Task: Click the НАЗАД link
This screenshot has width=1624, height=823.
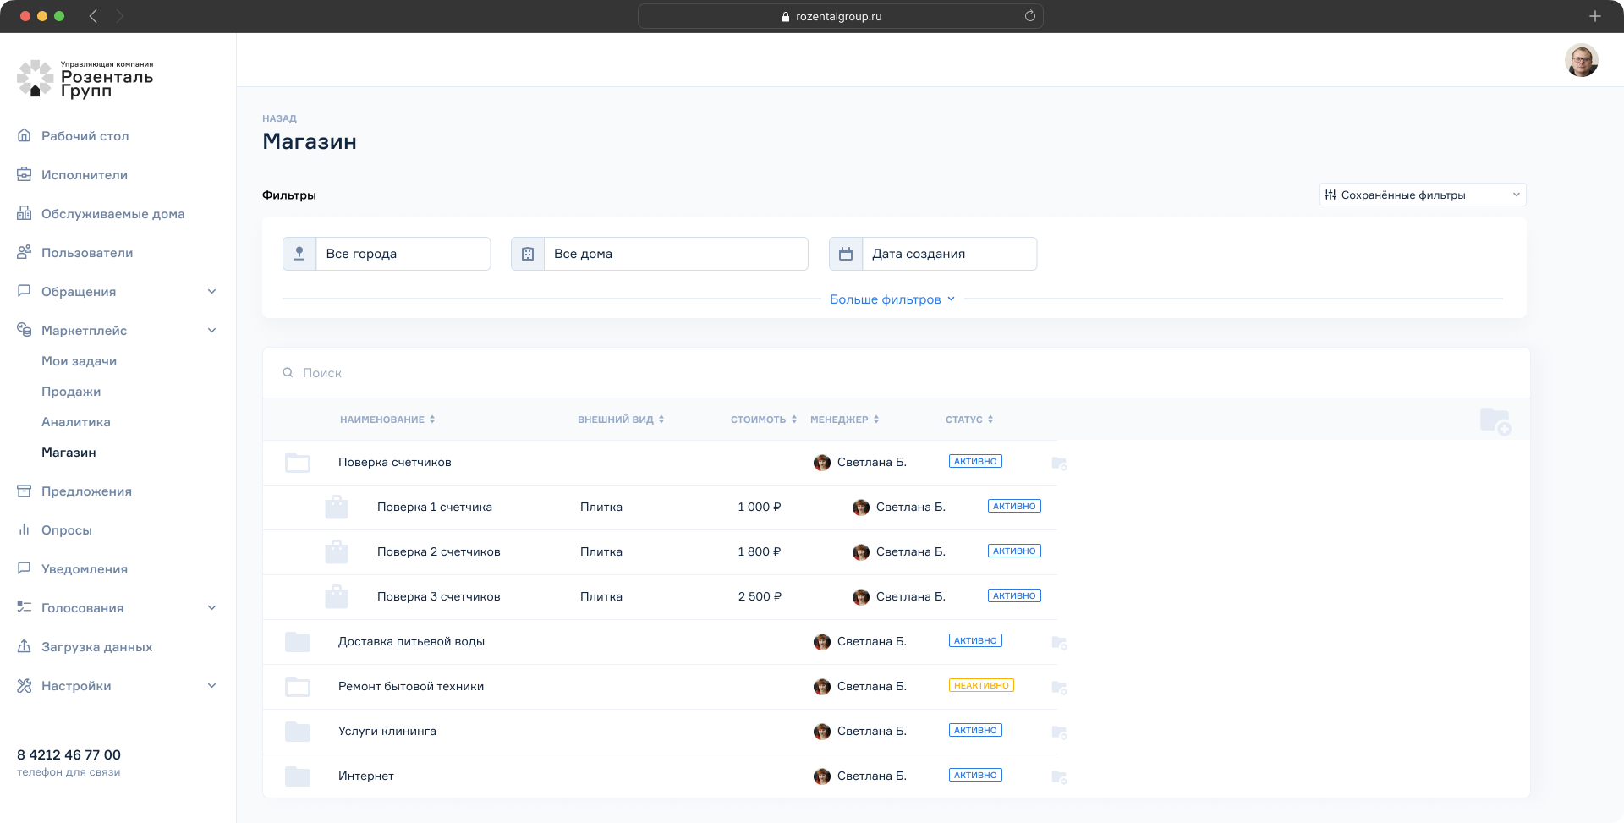Action: pyautogui.click(x=279, y=118)
